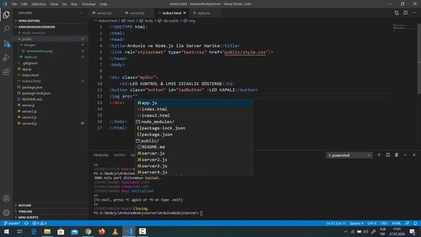Open the powershell terminal selector dropdown
This screenshot has width=421, height=237.
point(349,155)
